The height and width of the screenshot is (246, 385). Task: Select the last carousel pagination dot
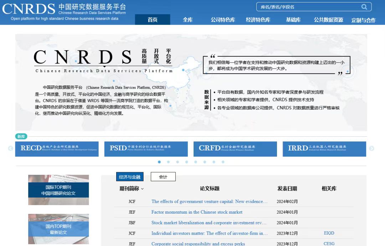coord(223,162)
